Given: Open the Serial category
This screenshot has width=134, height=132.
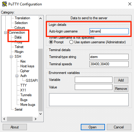Looking at the screenshot, I should point(19,109).
